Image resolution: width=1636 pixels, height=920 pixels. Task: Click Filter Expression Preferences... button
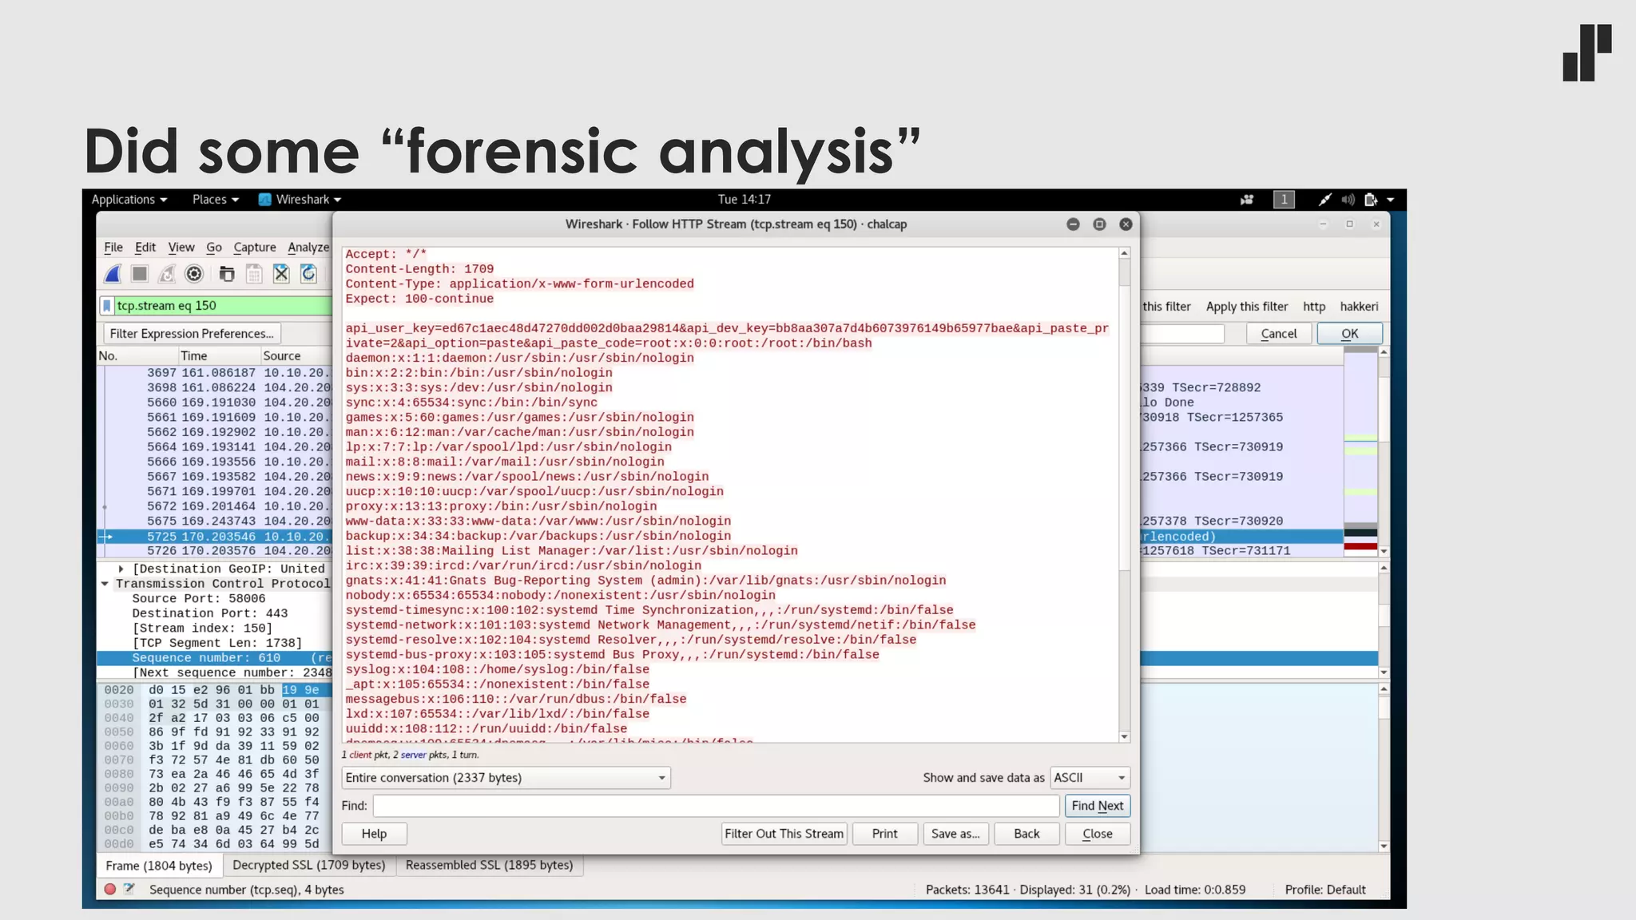[192, 334]
